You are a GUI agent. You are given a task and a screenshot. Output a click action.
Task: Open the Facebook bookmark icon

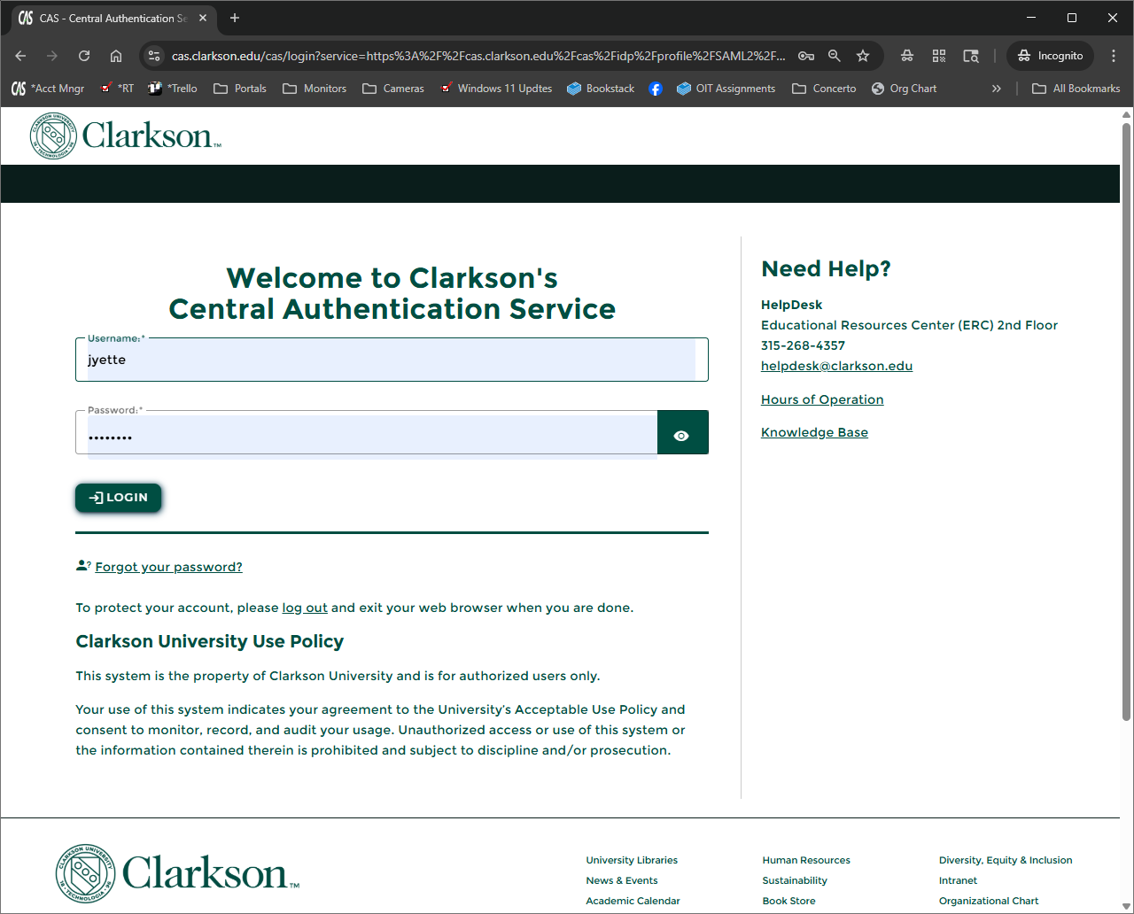656,89
